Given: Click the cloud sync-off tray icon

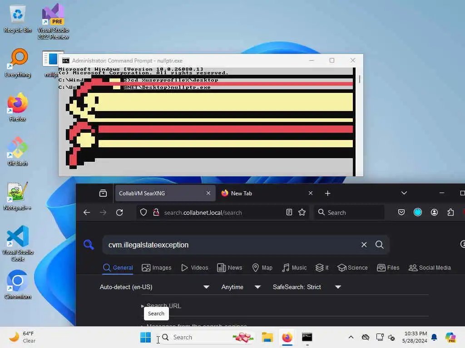Looking at the screenshot, I should pyautogui.click(x=366, y=337).
